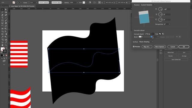
Task: Click Extrude Depth value field
Action: (148, 34)
